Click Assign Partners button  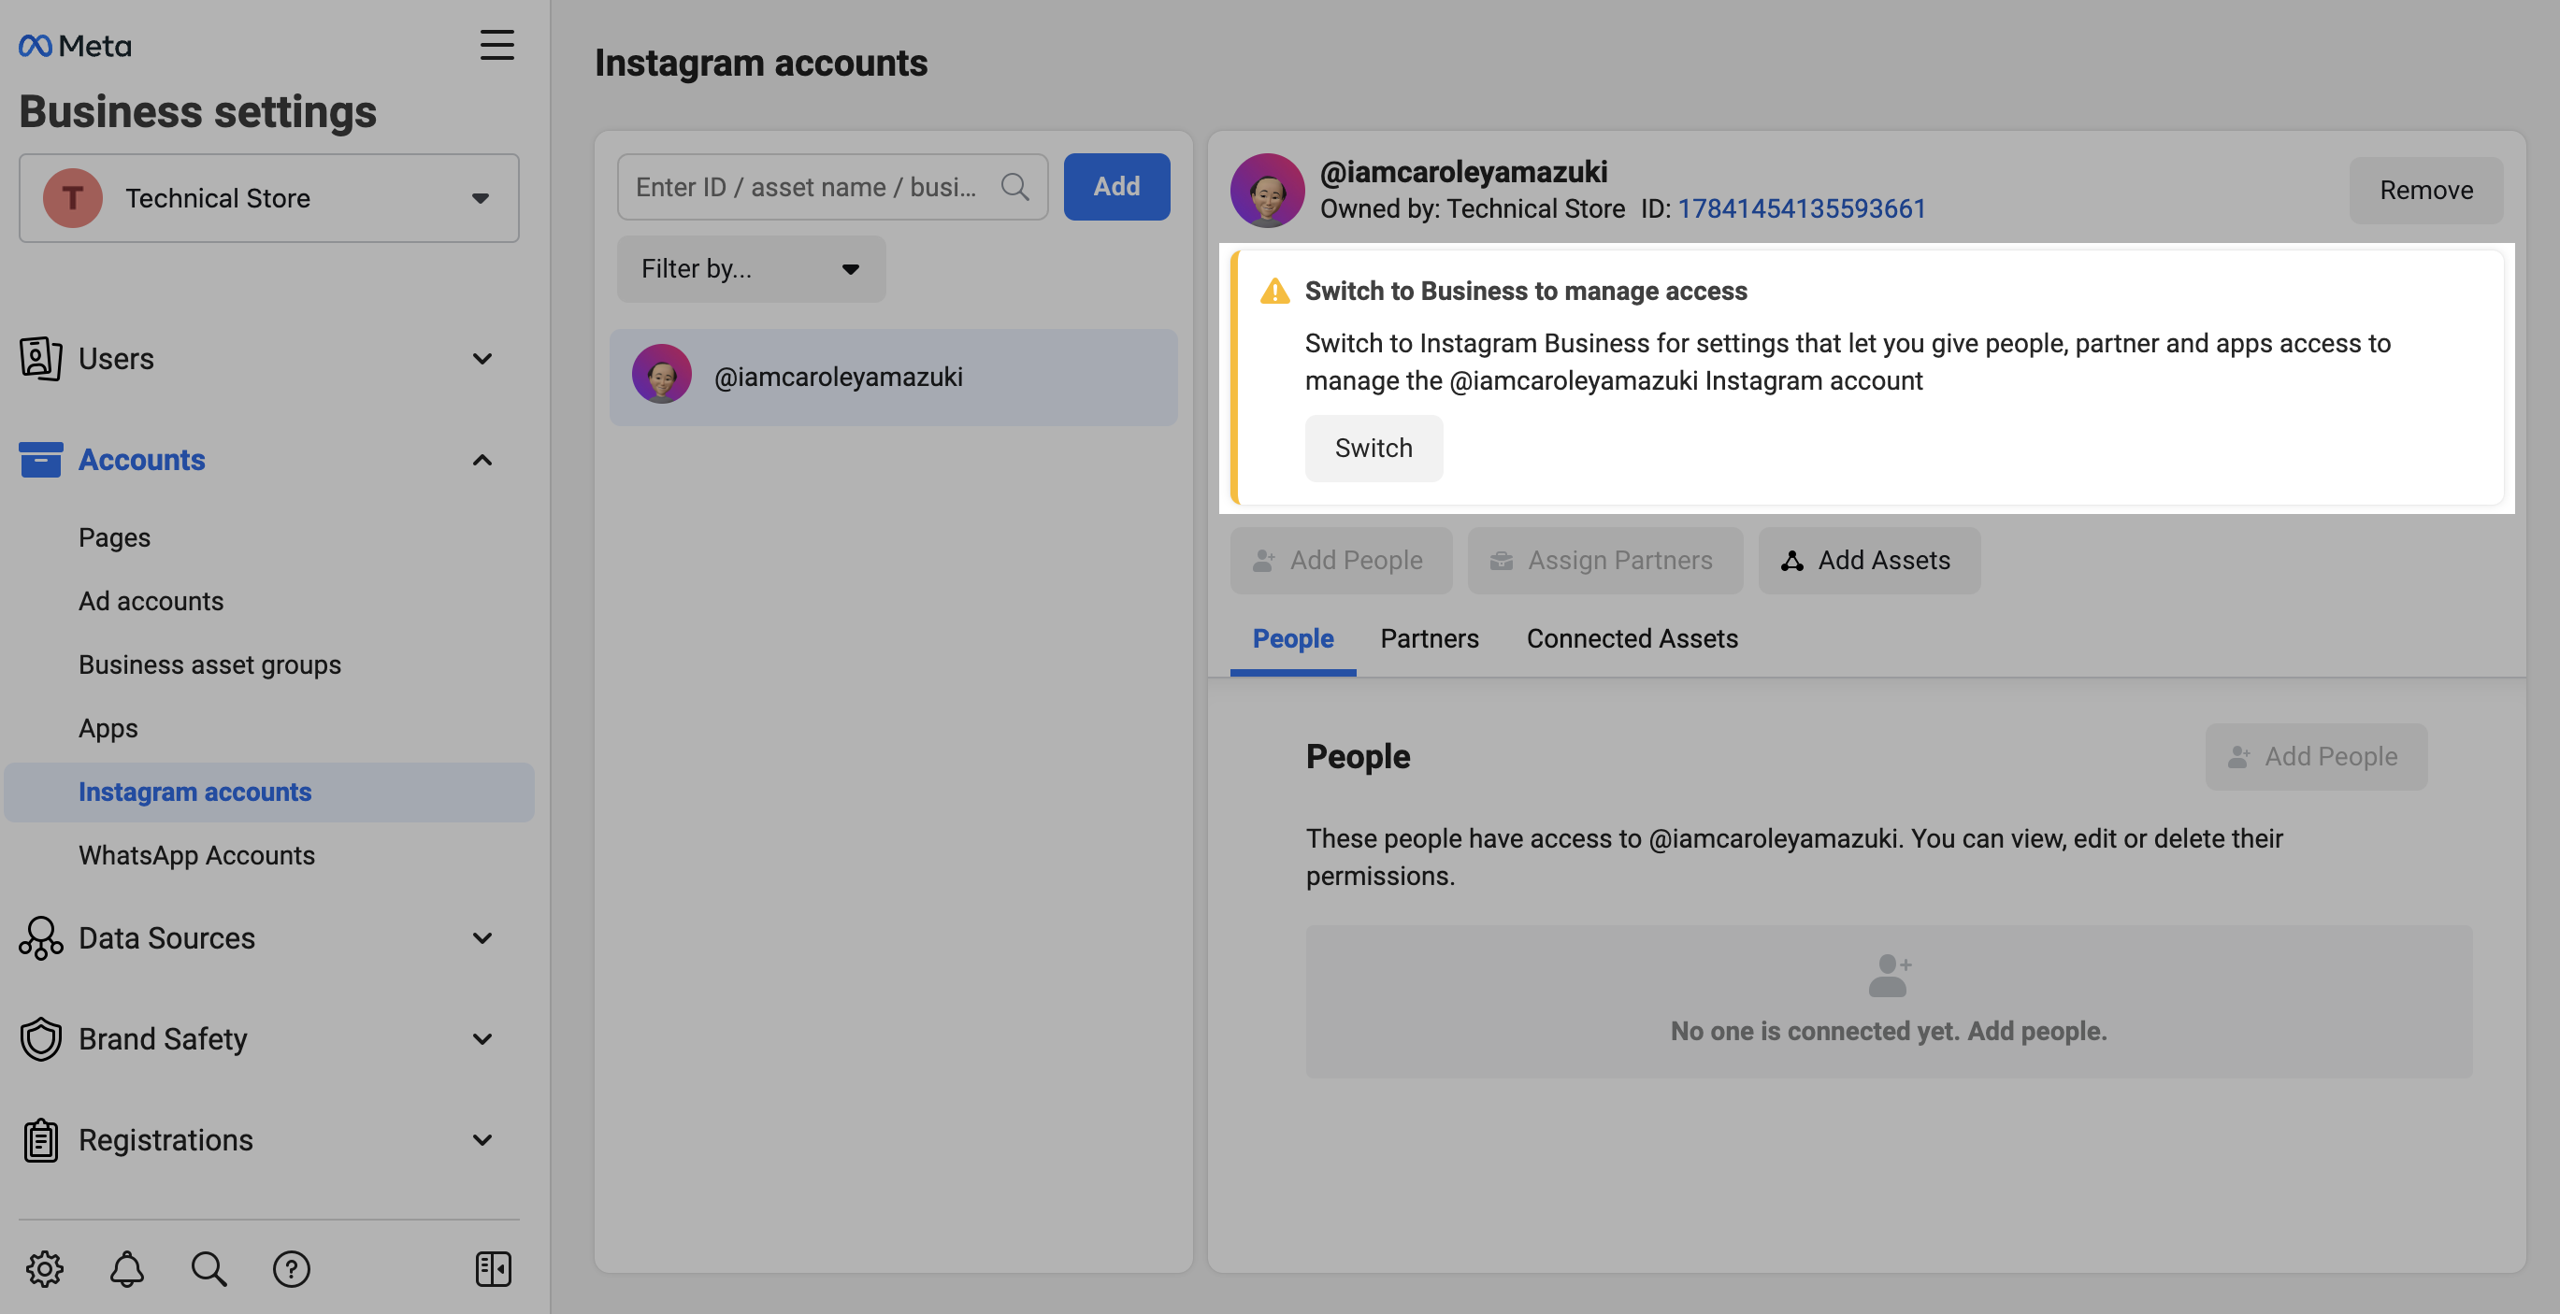tap(1605, 560)
